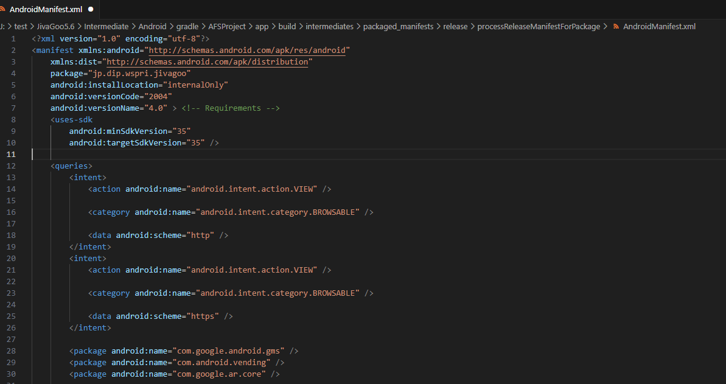Click line number 27 in the gutter
This screenshot has height=384, width=726.
(x=12, y=340)
